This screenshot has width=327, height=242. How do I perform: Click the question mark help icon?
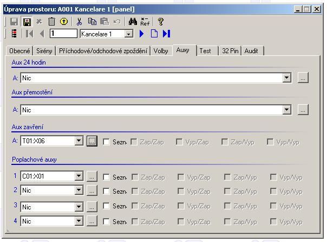click(160, 22)
